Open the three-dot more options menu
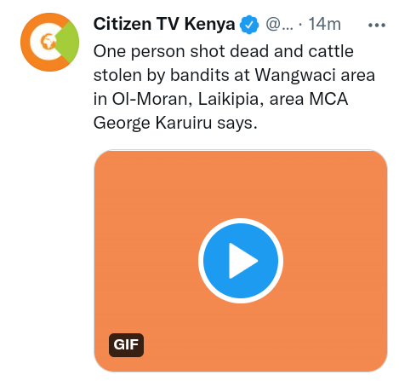 pyautogui.click(x=377, y=26)
